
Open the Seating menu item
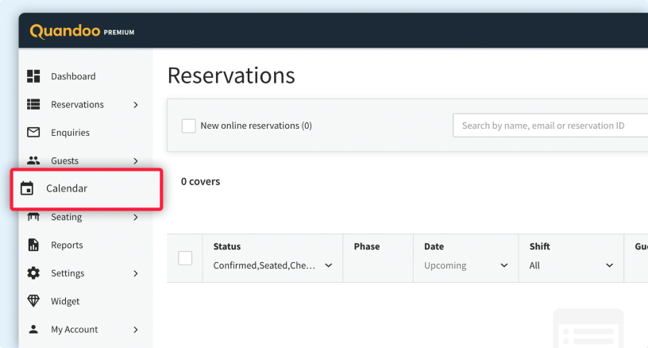click(x=67, y=218)
